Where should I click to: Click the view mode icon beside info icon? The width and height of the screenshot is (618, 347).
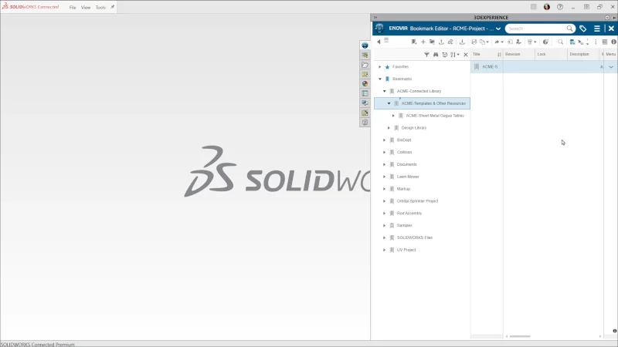[x=605, y=42]
